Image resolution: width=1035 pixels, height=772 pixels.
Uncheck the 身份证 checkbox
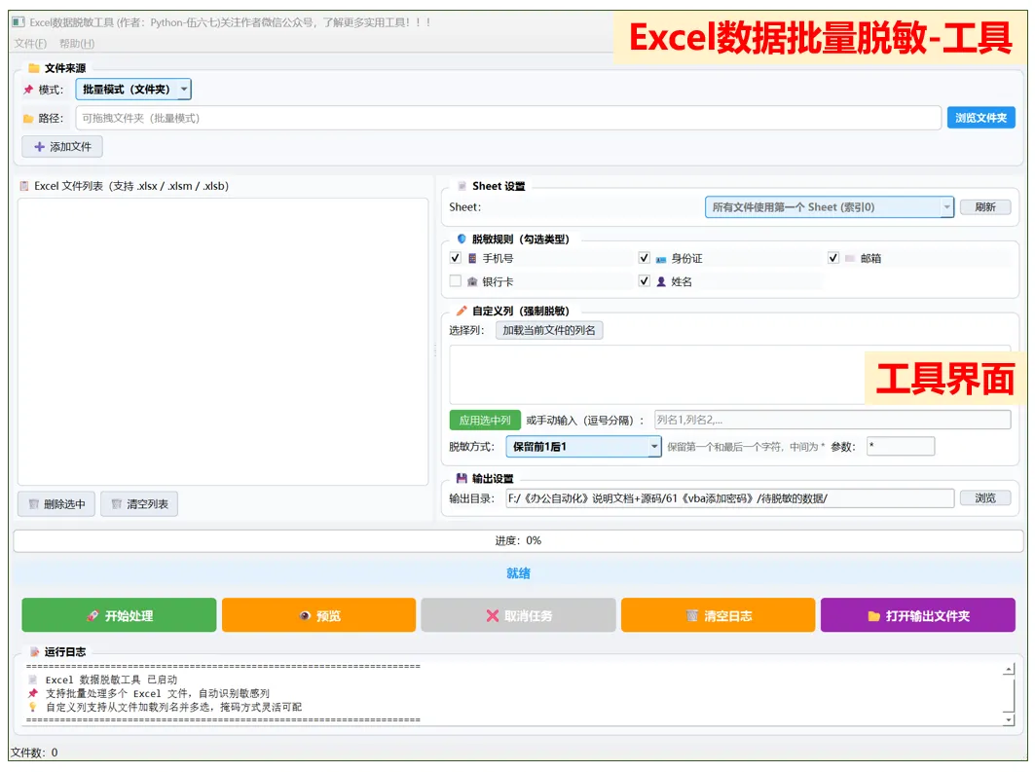pyautogui.click(x=645, y=258)
